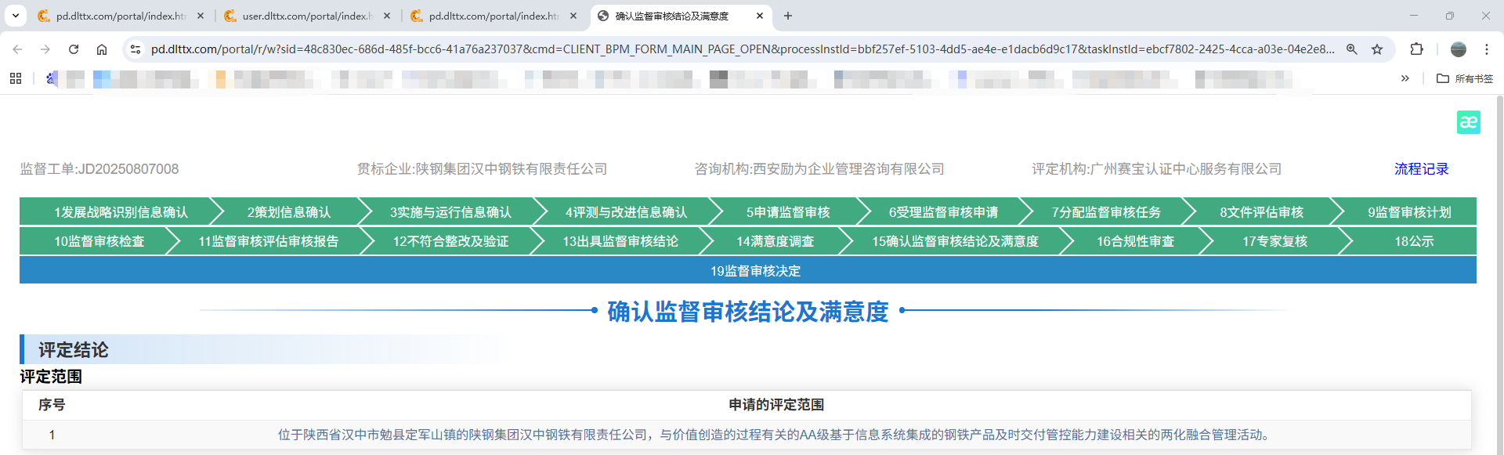Click the address bar URL
This screenshot has height=455, width=1504.
(743, 49)
